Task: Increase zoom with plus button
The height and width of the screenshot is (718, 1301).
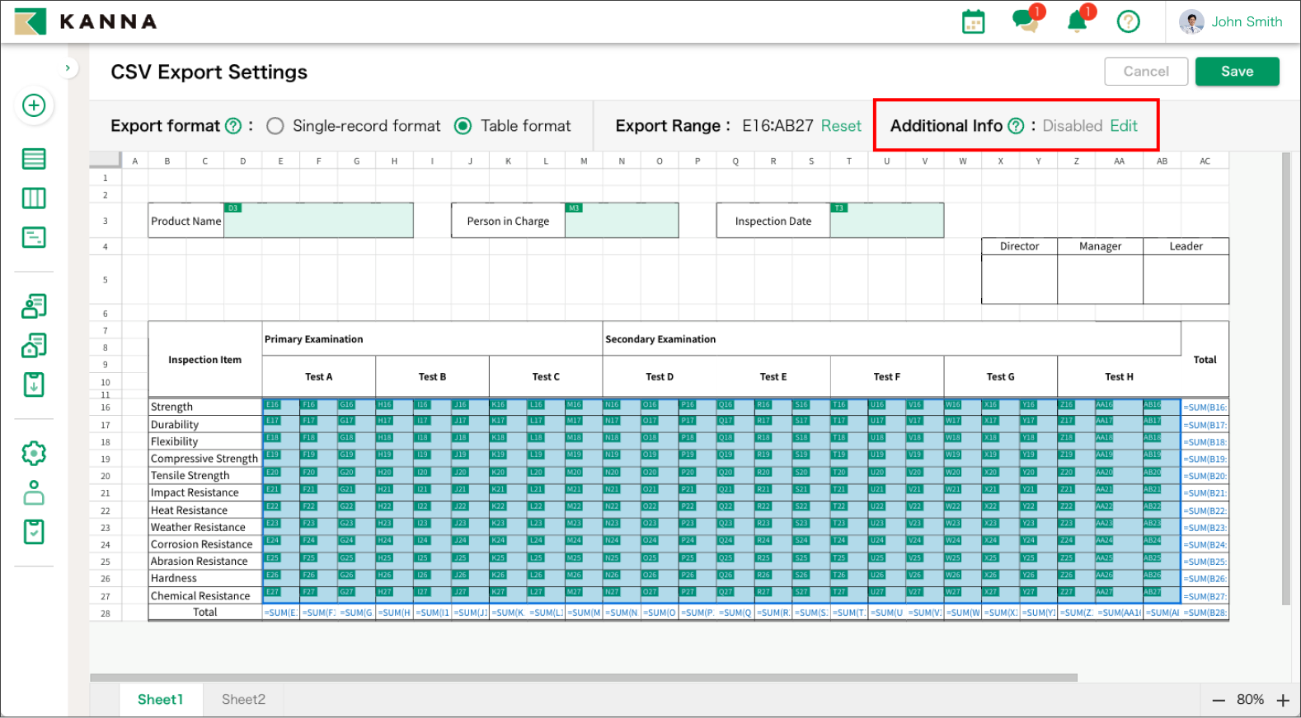Action: click(1283, 700)
